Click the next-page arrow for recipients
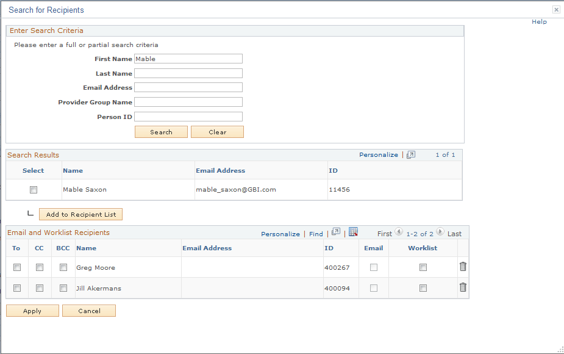 440,233
